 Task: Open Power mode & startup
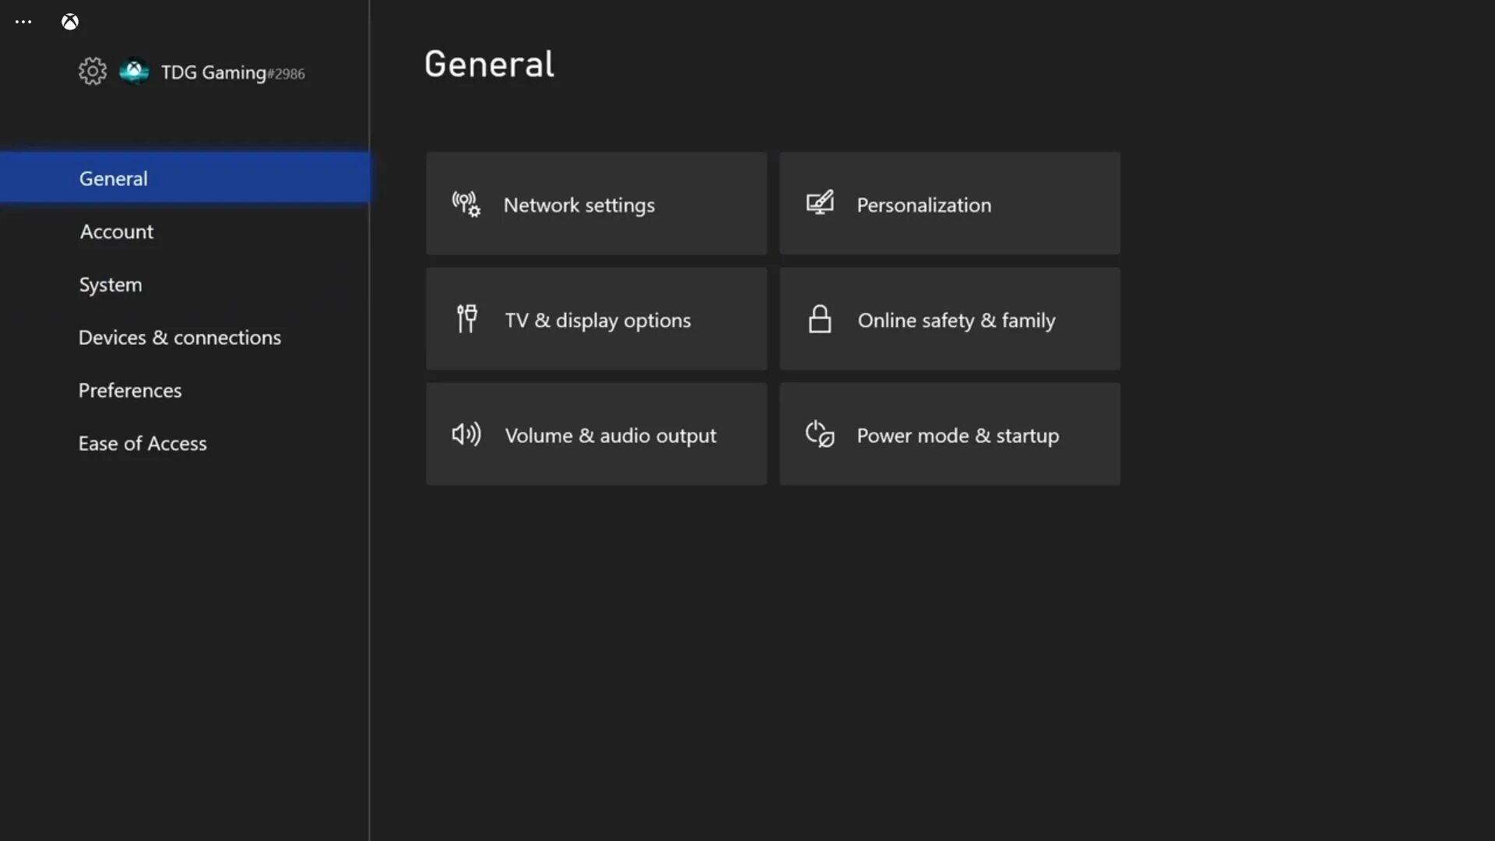(x=950, y=435)
